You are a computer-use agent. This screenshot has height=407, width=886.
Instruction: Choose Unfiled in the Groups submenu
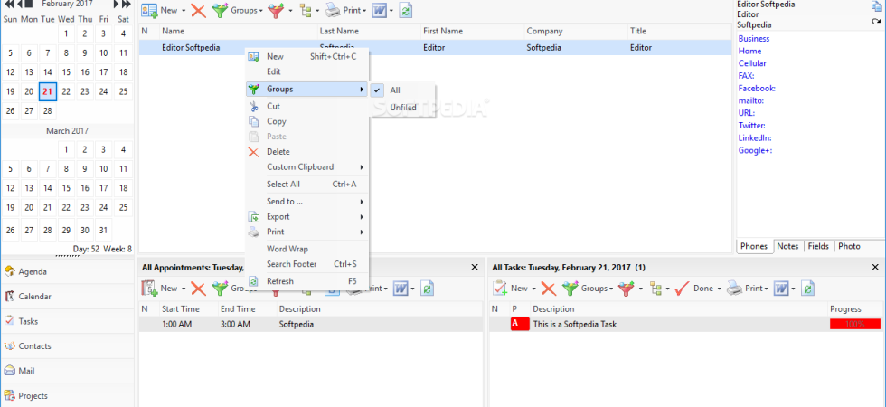[402, 108]
